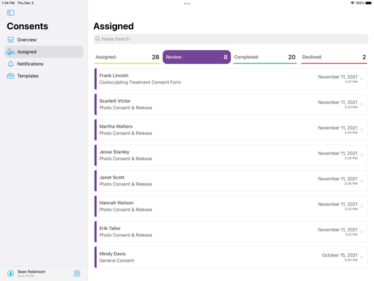Open Frank Lincoln's name
Viewport: 374px width, 281px height.
pyautogui.click(x=114, y=75)
